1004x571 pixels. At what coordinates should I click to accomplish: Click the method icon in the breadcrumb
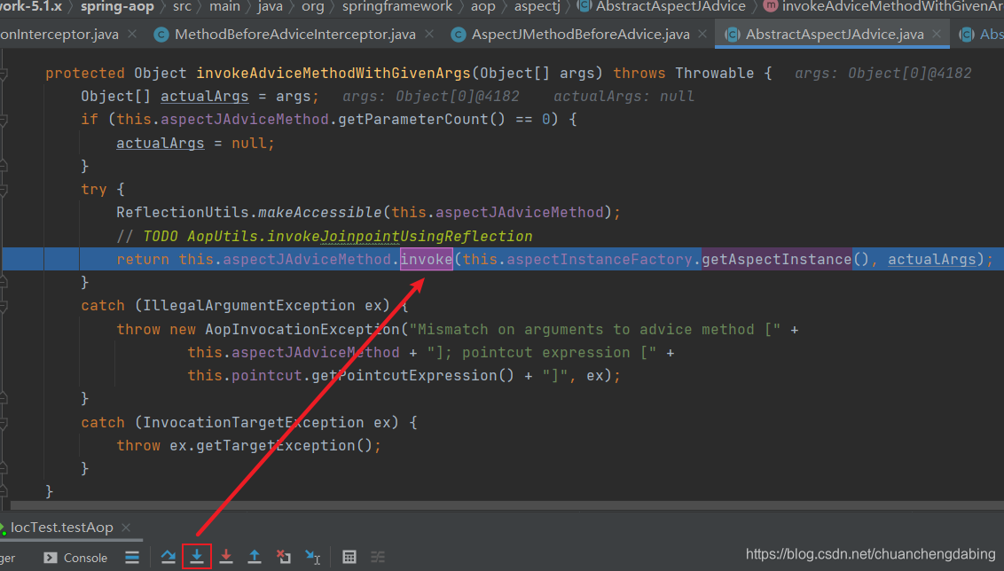[770, 6]
